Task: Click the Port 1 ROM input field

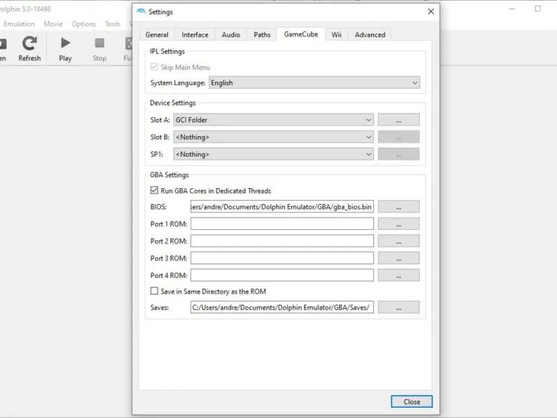Action: point(282,224)
